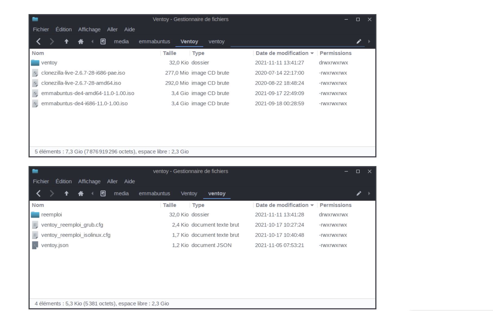This screenshot has width=493, height=311.
Task: Select the reemploi folder icon
Action: 35,215
